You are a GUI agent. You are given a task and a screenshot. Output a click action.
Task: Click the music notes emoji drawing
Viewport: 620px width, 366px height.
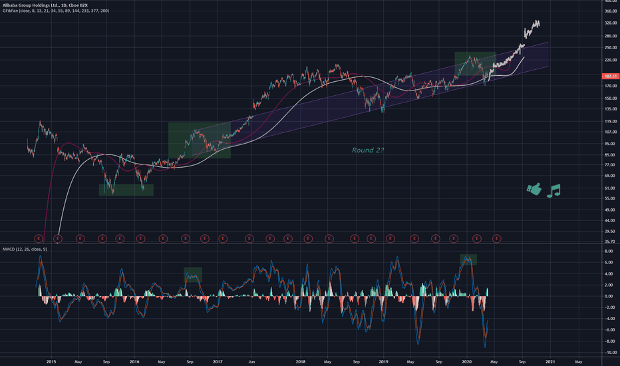click(x=553, y=191)
